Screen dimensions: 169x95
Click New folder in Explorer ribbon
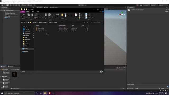pyautogui.click(x=62, y=16)
